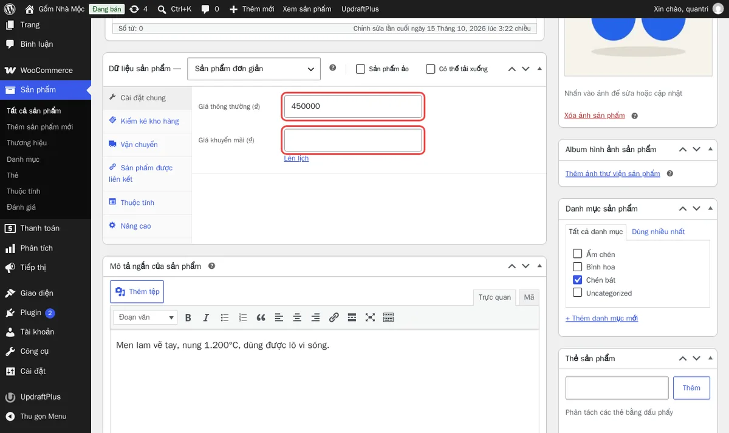This screenshot has height=433, width=729.
Task: Click Xem sản phẩm in admin bar
Action: (x=307, y=9)
